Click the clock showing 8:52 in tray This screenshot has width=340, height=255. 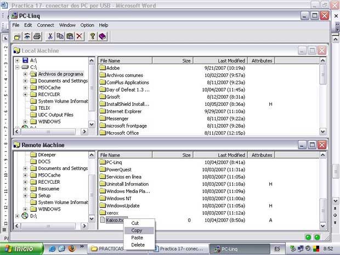[x=328, y=249]
